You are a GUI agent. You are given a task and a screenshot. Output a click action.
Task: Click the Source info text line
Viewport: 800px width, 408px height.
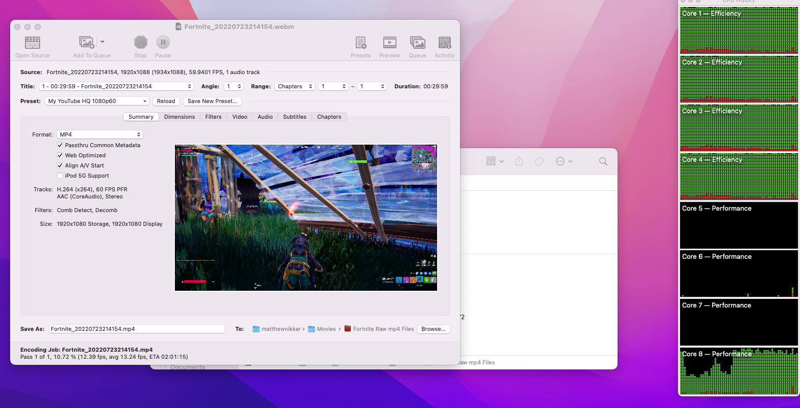coord(153,72)
